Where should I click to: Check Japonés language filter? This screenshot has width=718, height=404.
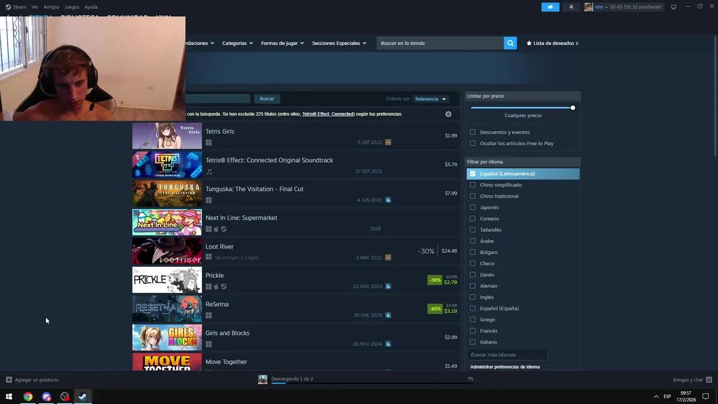473,208
